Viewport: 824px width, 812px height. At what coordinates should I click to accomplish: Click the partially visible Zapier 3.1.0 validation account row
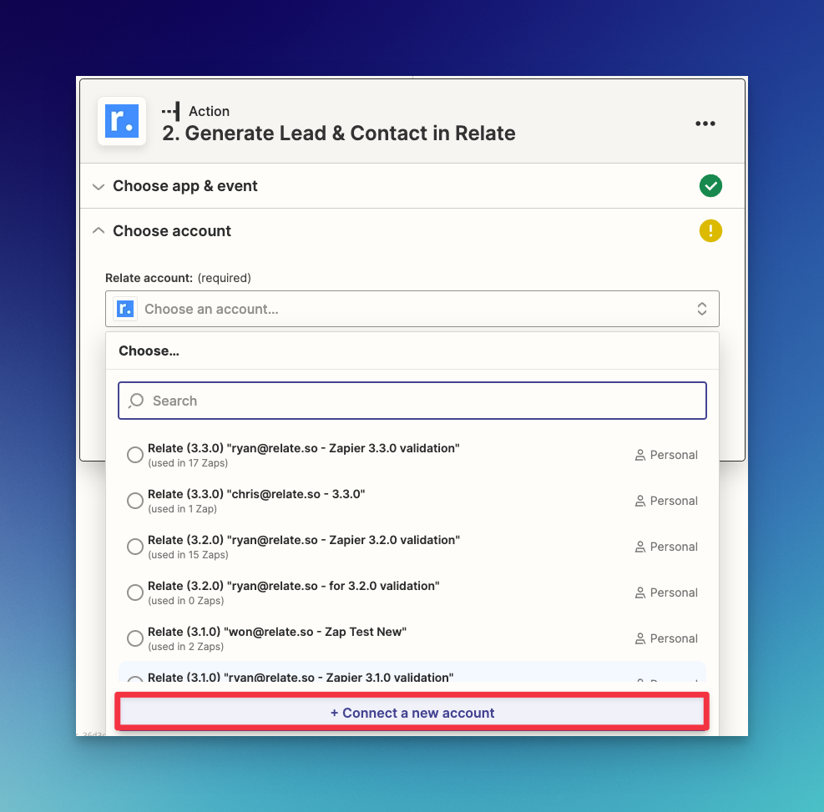point(412,673)
